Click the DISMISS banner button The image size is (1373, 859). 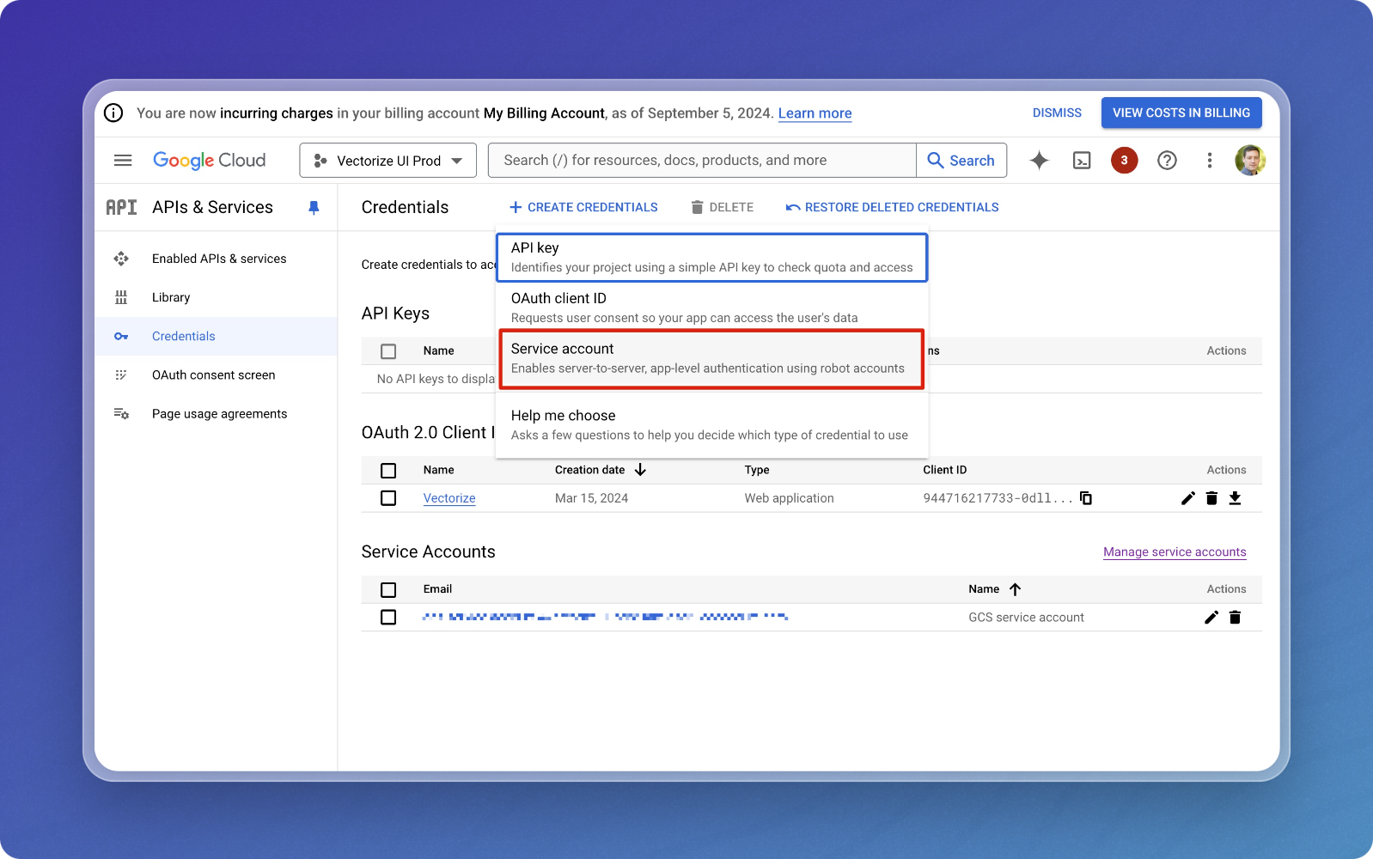pyautogui.click(x=1057, y=113)
